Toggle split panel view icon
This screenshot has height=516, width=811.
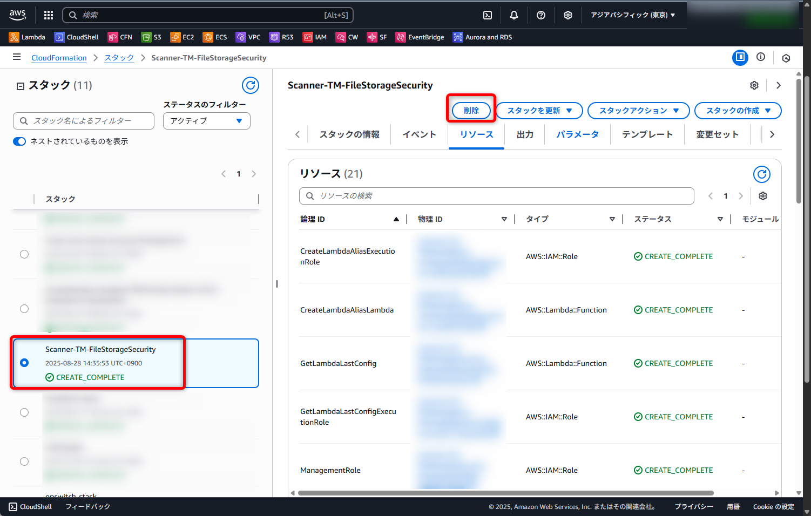[740, 57]
